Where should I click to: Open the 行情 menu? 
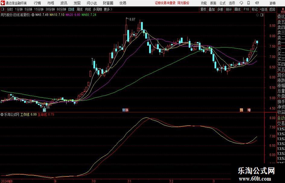click(37, 3)
